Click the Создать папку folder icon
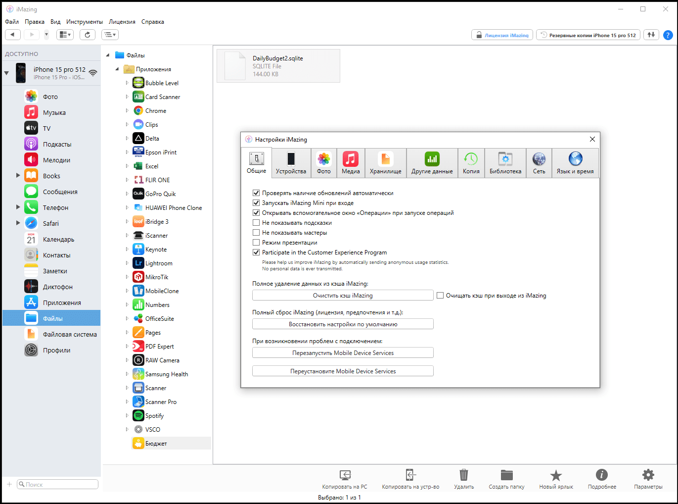Image resolution: width=678 pixels, height=504 pixels. [507, 475]
